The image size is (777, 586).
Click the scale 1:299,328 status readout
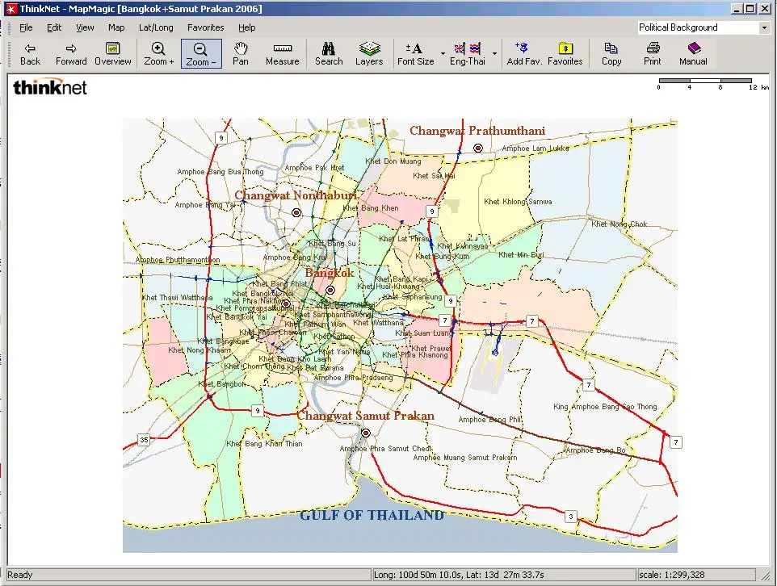click(672, 575)
